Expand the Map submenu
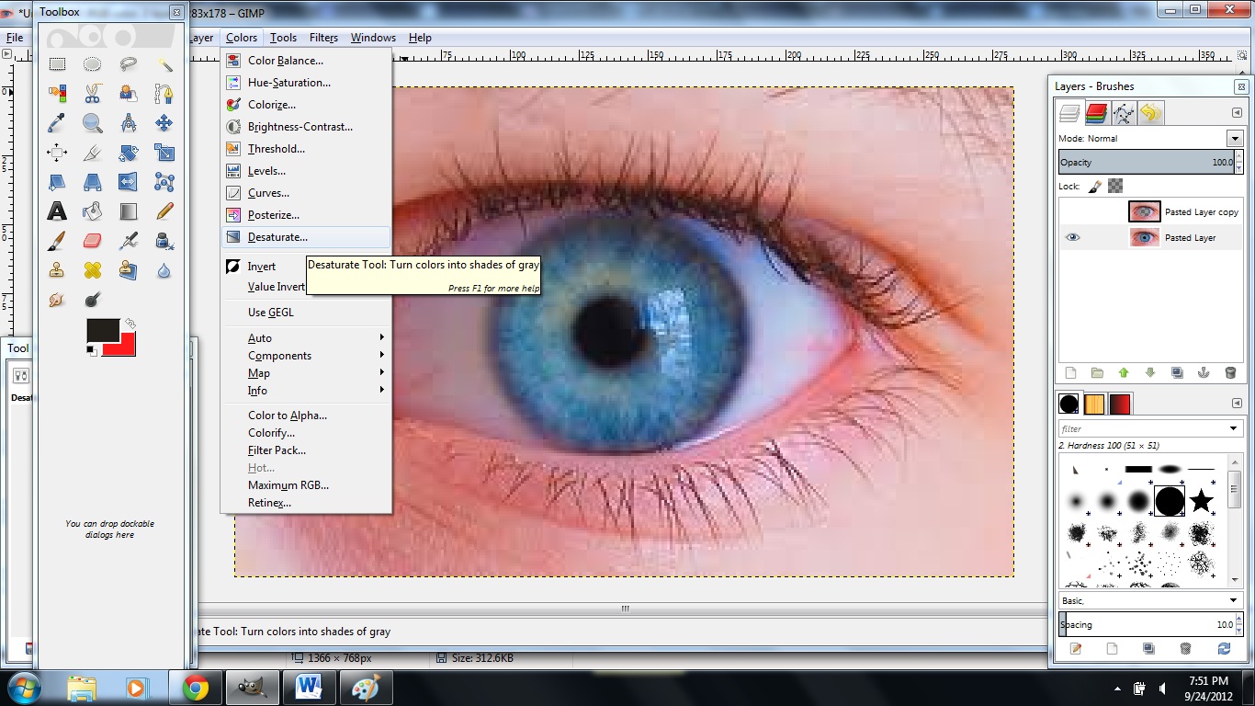This screenshot has height=706, width=1255. [x=306, y=373]
